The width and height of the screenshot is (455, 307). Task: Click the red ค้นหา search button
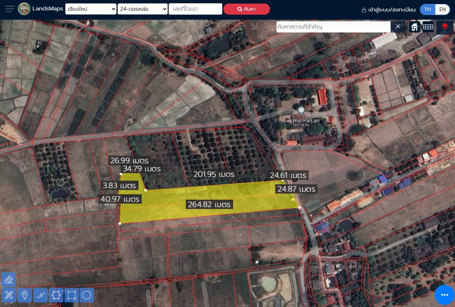pyautogui.click(x=247, y=9)
